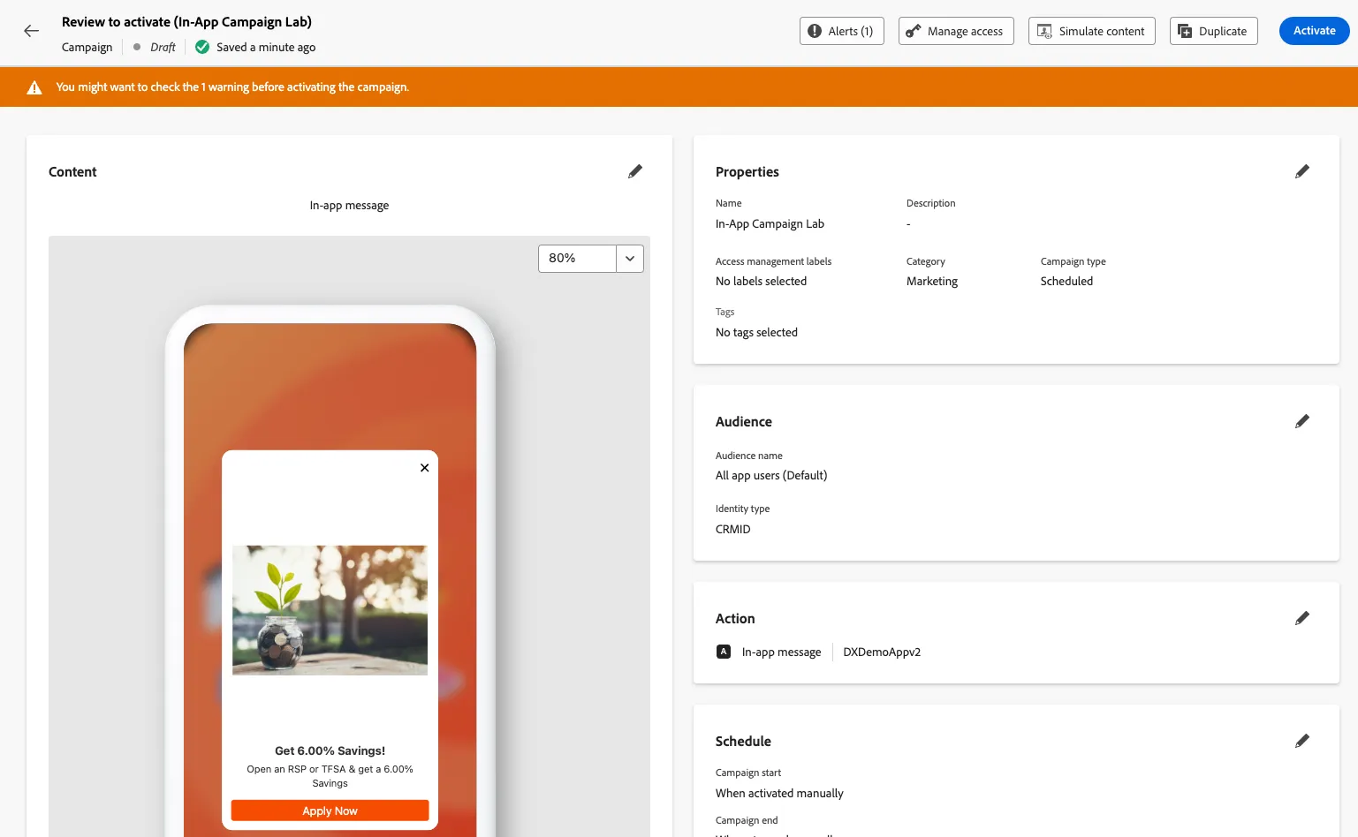Click the 'Scheduled' campaign type value

(x=1066, y=282)
